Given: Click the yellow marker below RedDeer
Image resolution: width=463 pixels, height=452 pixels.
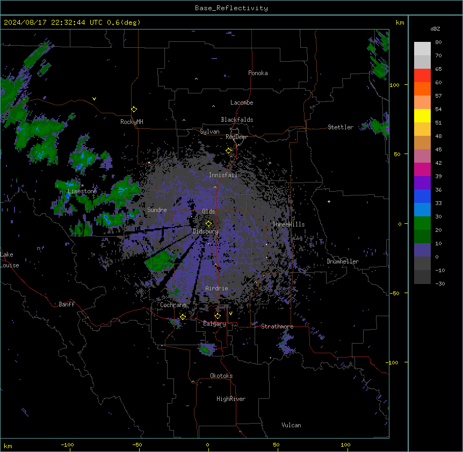Looking at the screenshot, I should point(229,151).
